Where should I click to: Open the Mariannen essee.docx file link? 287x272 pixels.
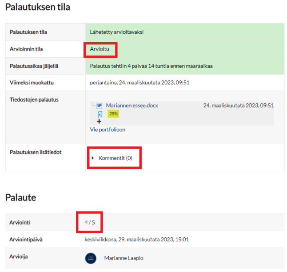(x=132, y=106)
